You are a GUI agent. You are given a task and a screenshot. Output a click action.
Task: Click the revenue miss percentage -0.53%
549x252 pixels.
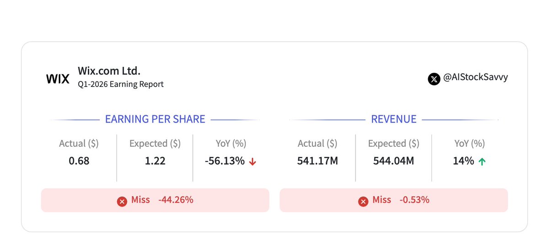click(x=414, y=200)
